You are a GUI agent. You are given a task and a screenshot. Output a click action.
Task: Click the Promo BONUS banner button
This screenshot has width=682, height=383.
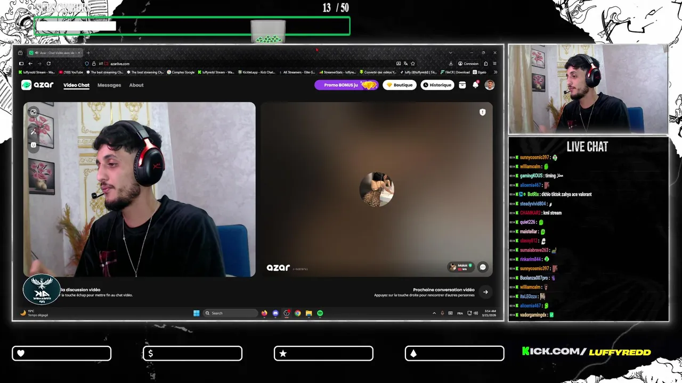click(346, 85)
